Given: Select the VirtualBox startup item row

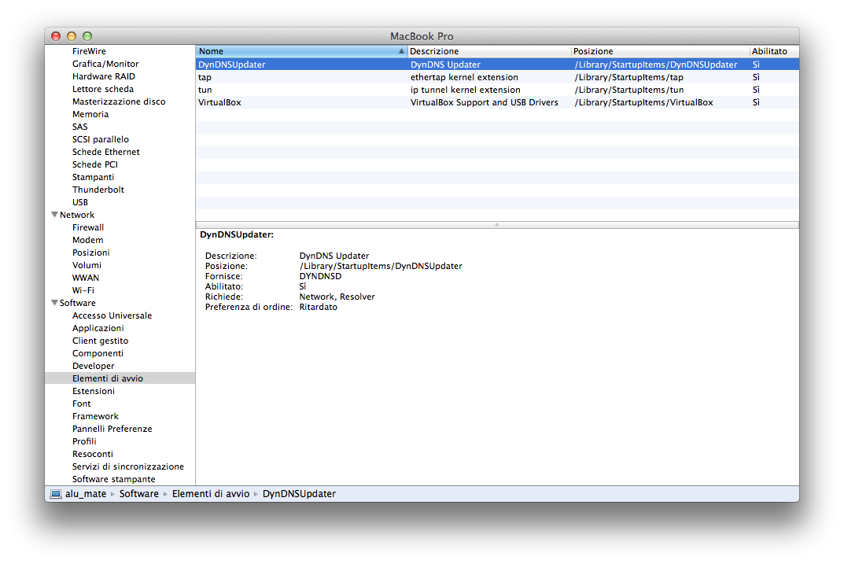Looking at the screenshot, I should point(497,102).
